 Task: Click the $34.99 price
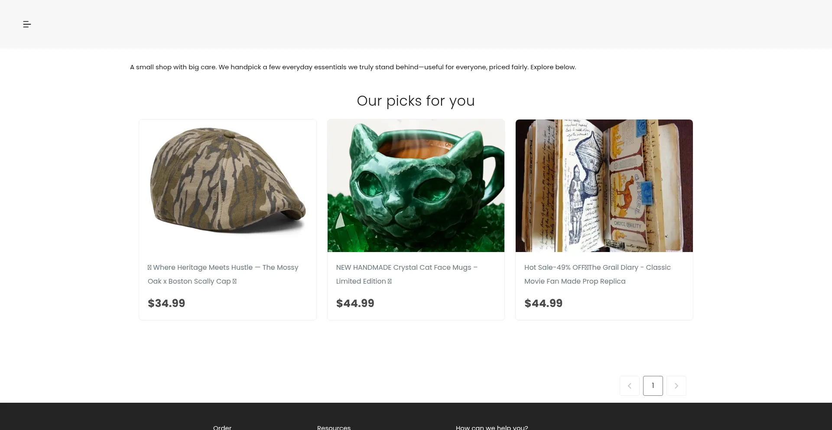click(166, 303)
